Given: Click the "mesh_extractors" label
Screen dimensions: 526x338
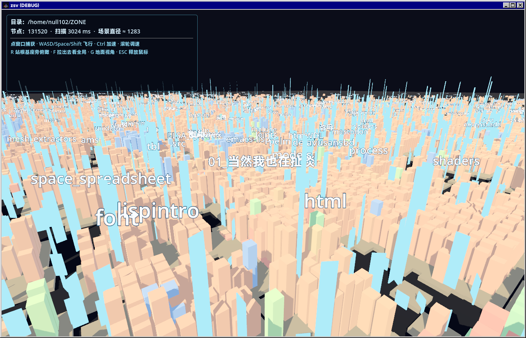Looking at the screenshot, I should (x=42, y=139).
